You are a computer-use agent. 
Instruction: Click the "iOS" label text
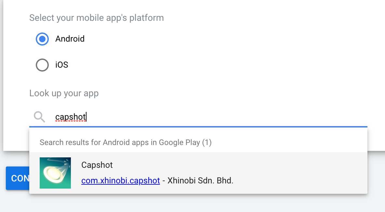(62, 65)
